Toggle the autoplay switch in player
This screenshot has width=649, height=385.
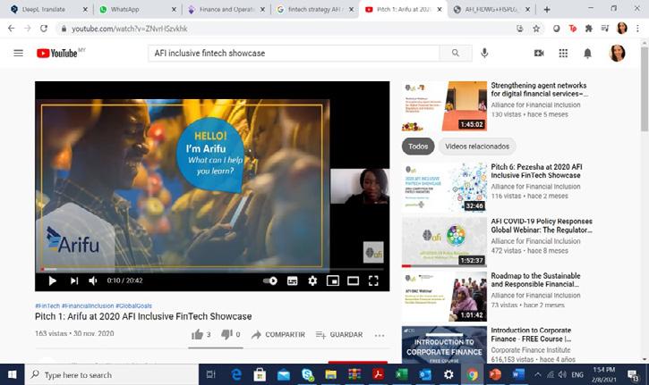[270, 280]
